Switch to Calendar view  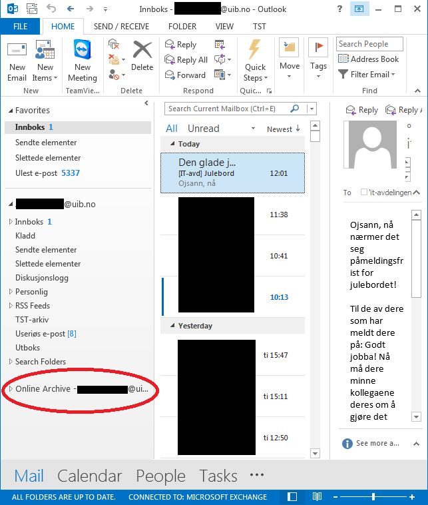tap(89, 476)
